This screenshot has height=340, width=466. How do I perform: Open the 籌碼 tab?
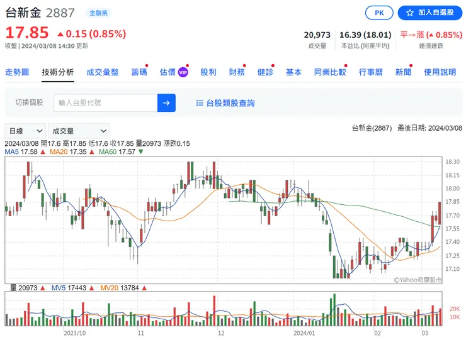point(139,72)
